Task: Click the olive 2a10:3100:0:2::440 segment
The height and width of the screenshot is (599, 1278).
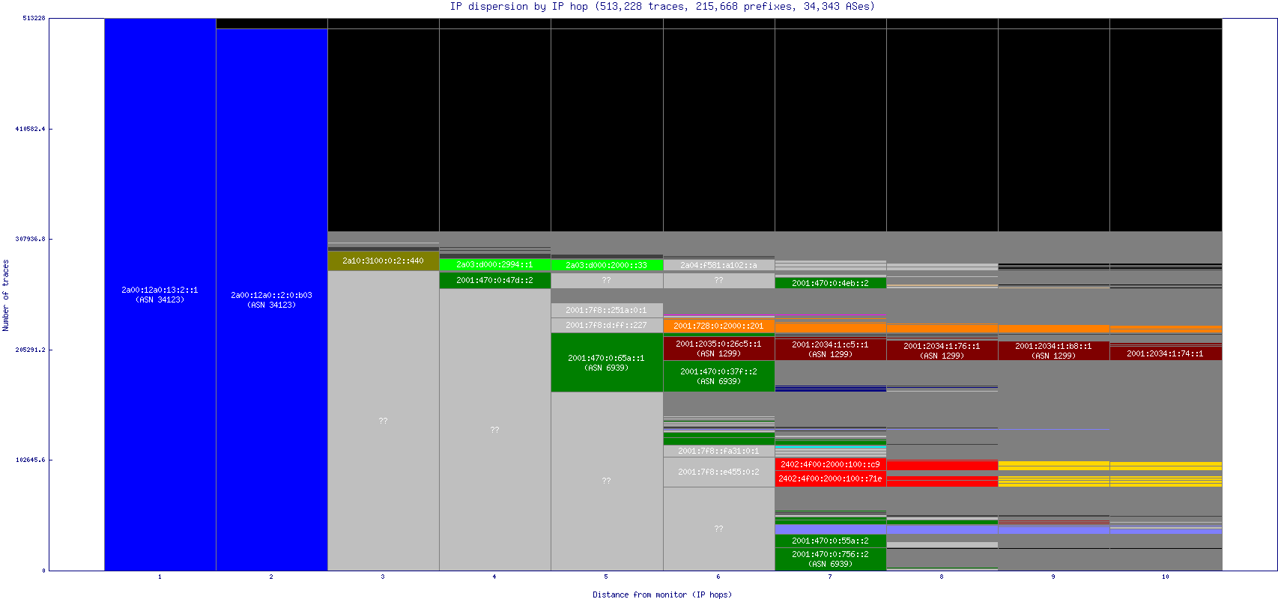Action: (383, 261)
